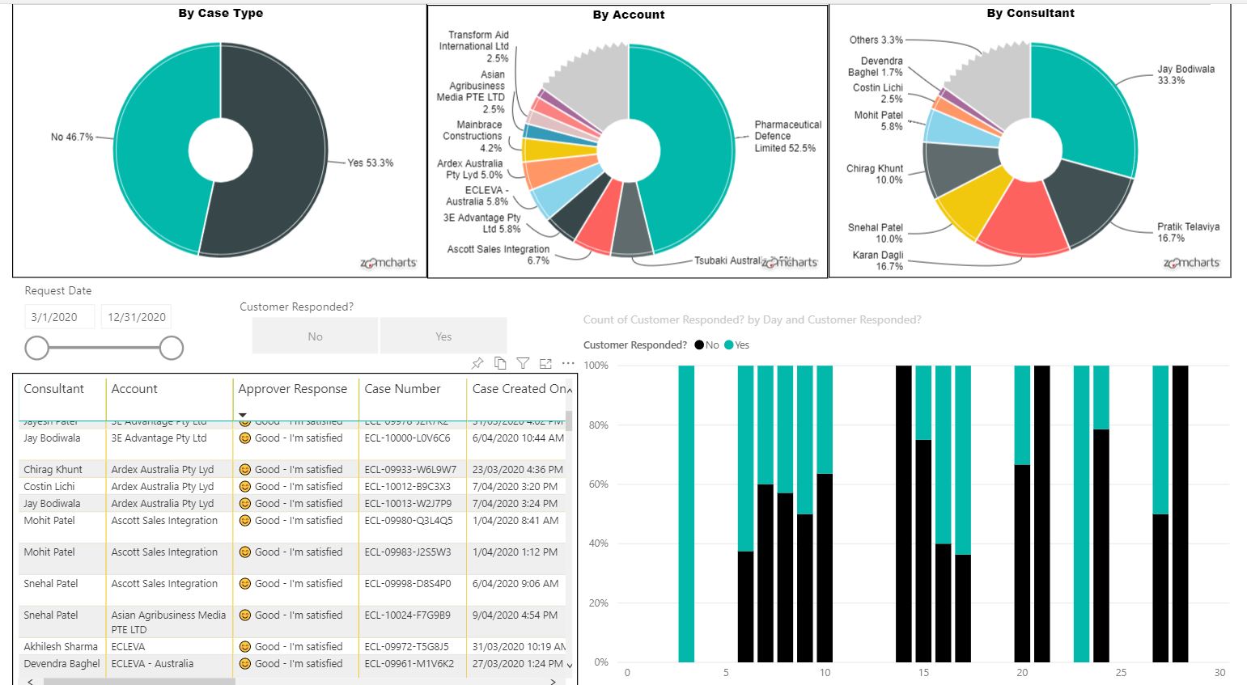Click the left Request Date slider handle
Screen dimensions: 1247x685
(37, 348)
